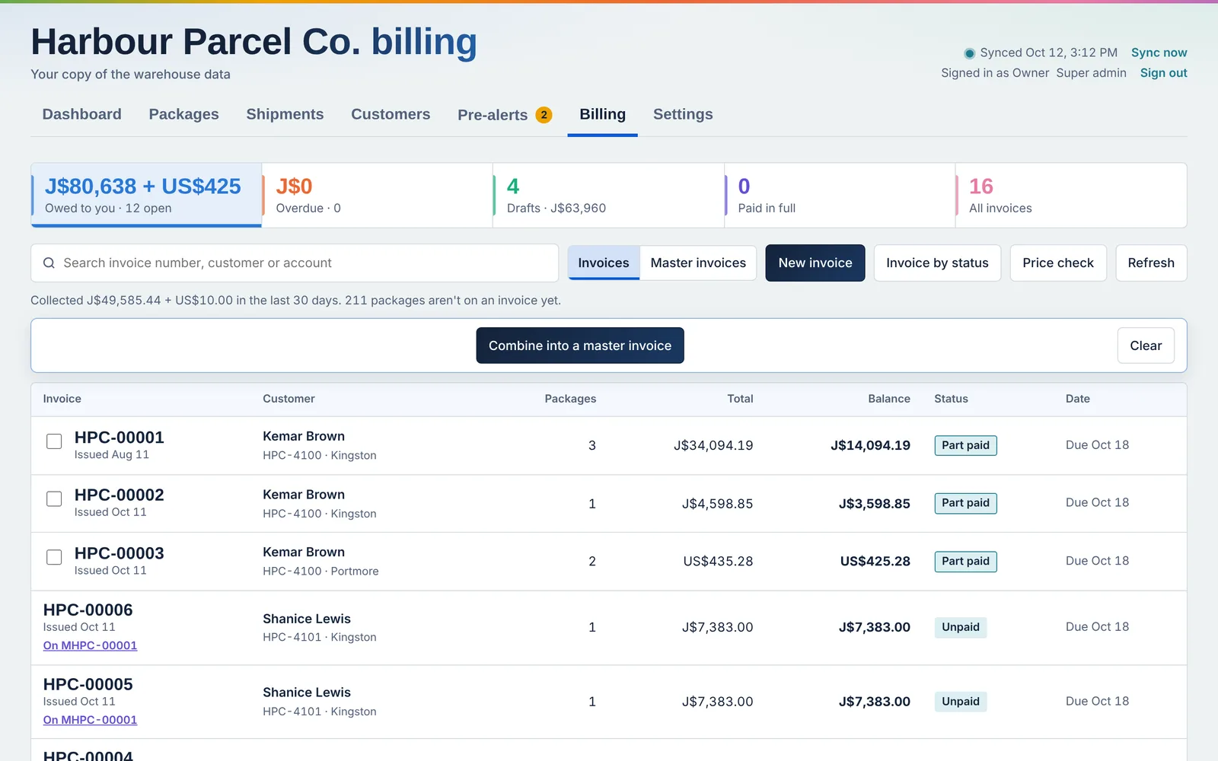Click the Customer column header
The width and height of the screenshot is (1218, 761).
(289, 399)
